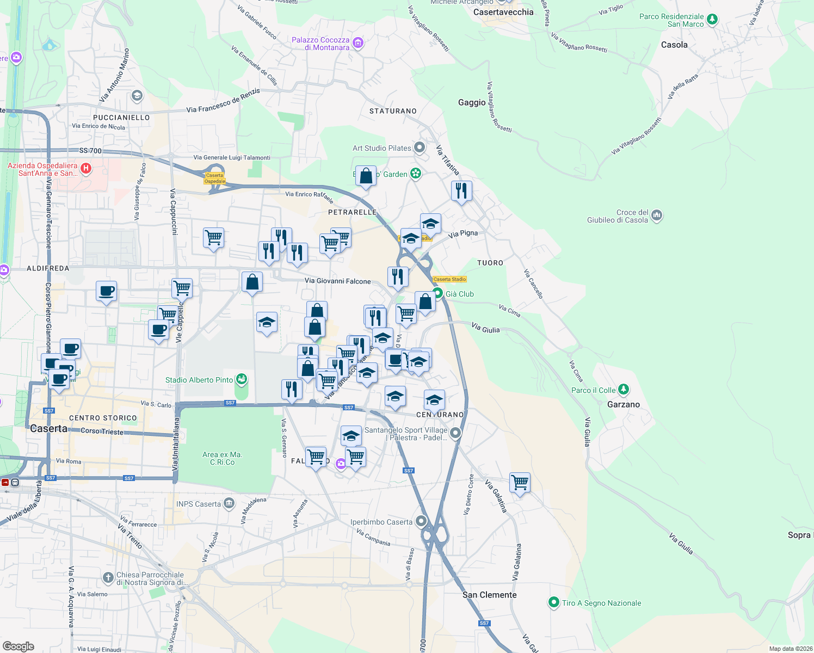Click the soccer ball marker at Stadio Alberto Pinto
The height and width of the screenshot is (653, 814).
241,379
